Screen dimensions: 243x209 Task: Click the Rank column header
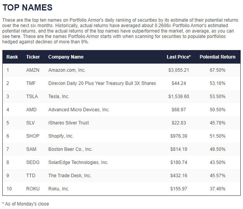(12, 57)
